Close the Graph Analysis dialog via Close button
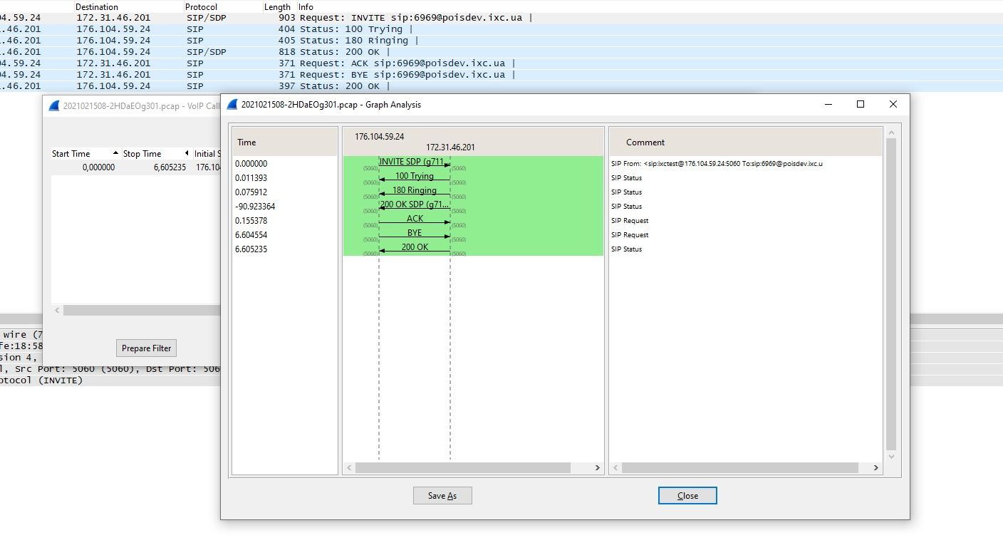 686,495
